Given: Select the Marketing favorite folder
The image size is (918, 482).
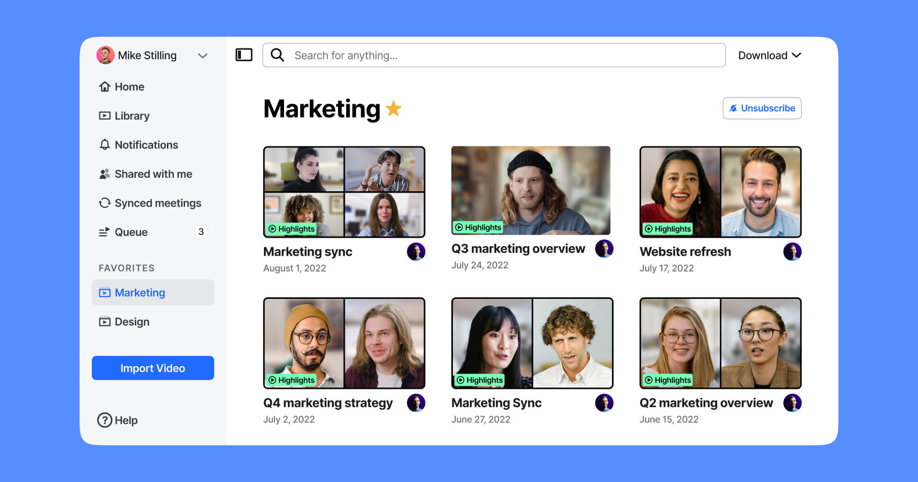Looking at the screenshot, I should tap(153, 292).
